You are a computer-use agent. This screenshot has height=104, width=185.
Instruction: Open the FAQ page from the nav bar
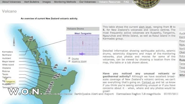tap(126, 2)
